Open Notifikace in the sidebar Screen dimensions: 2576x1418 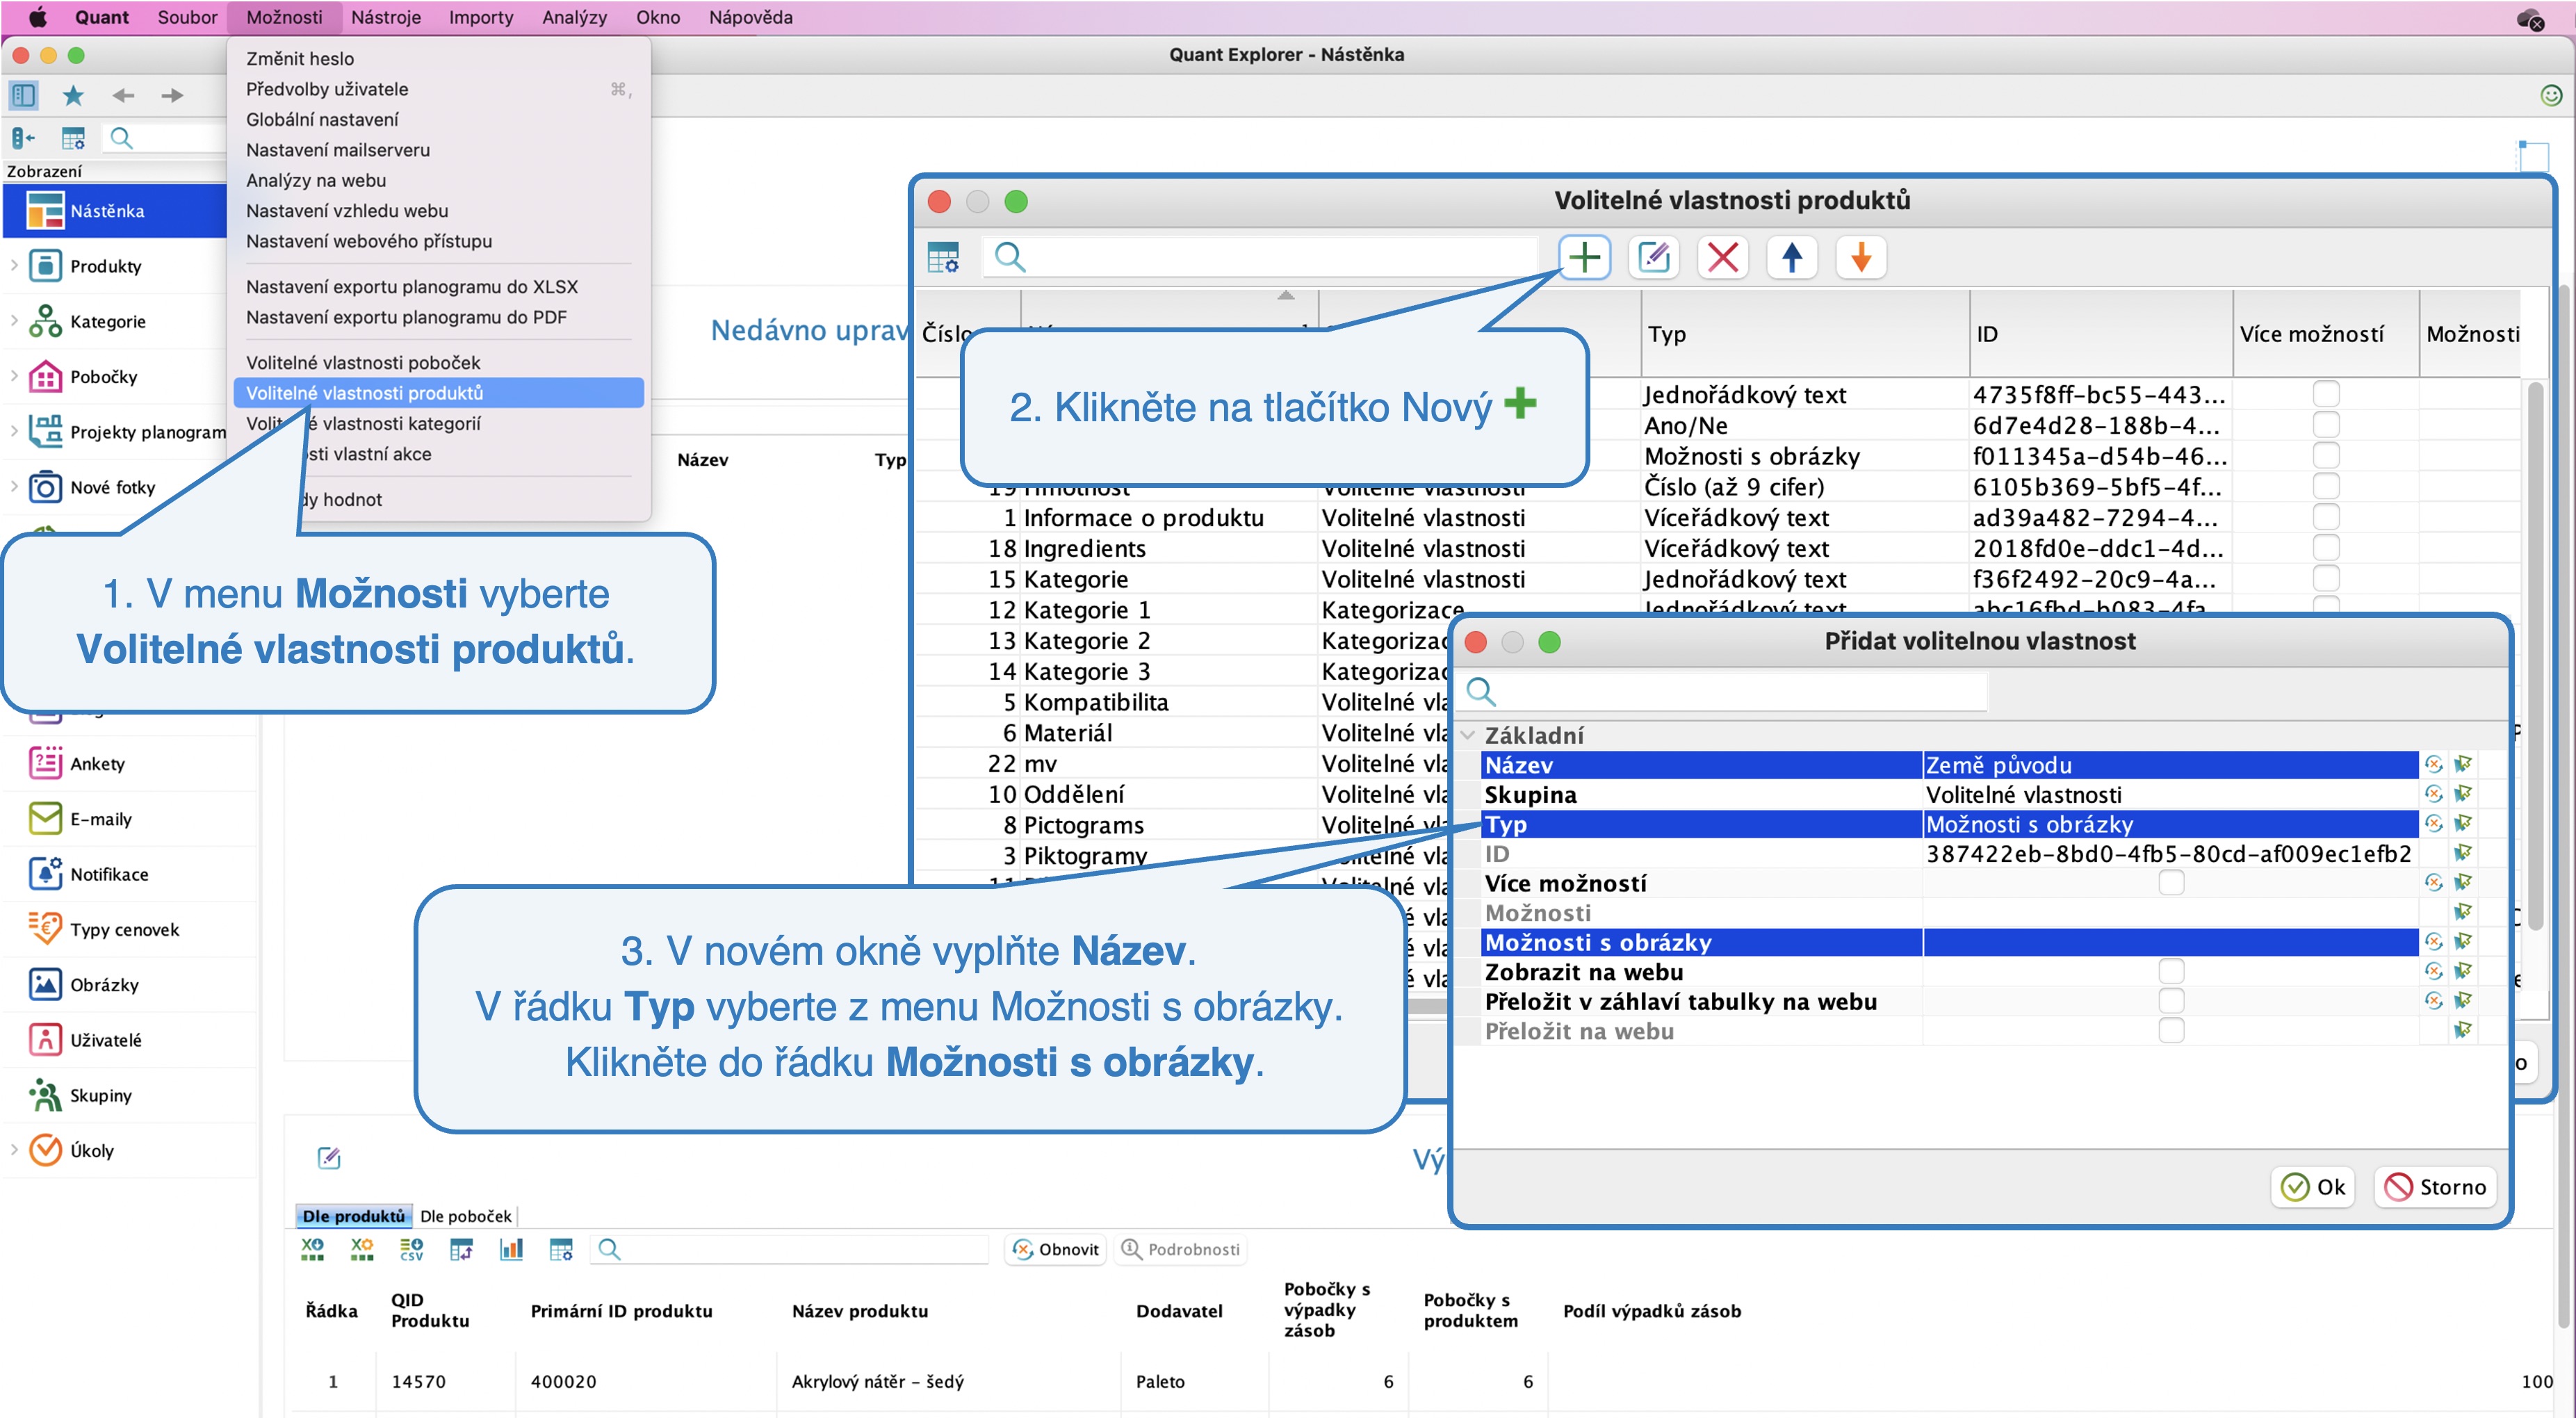109,875
